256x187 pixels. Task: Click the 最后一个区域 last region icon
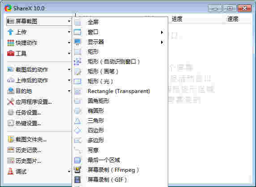77,160
